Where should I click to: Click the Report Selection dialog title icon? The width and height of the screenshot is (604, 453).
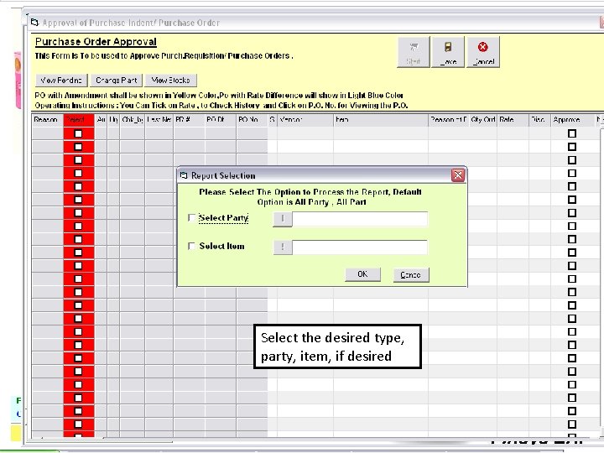pos(184,175)
